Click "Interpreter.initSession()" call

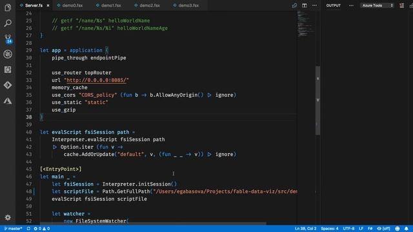click(x=139, y=184)
